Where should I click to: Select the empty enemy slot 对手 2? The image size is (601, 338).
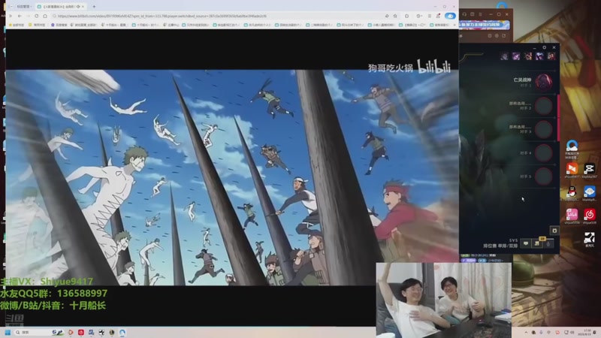point(543,106)
